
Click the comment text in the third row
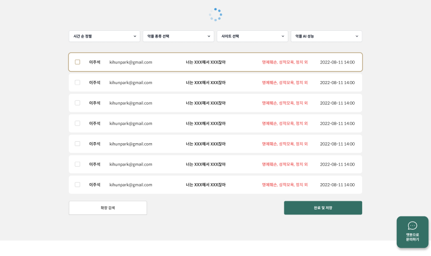pos(206,103)
